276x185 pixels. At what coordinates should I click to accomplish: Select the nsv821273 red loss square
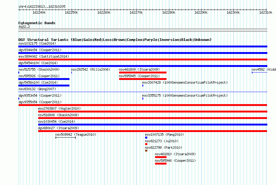(146, 144)
